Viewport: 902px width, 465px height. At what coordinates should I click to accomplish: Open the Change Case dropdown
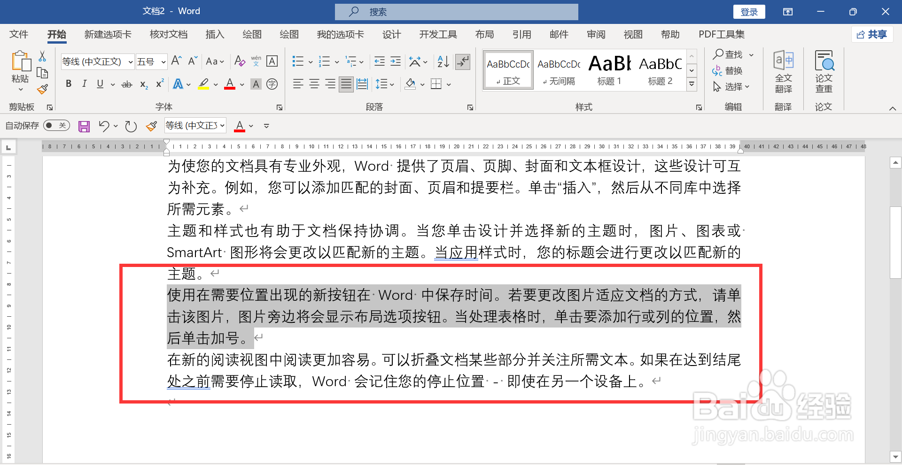215,61
